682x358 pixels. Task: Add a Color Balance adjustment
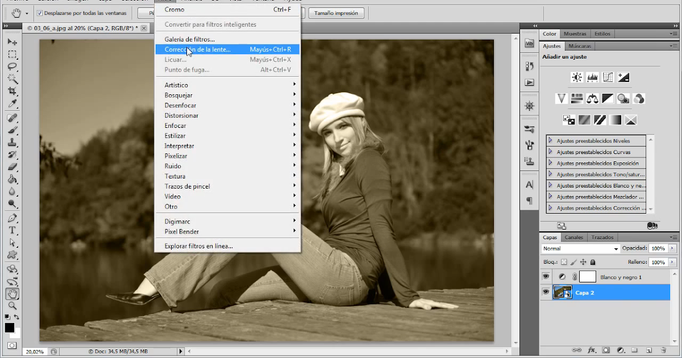point(592,98)
